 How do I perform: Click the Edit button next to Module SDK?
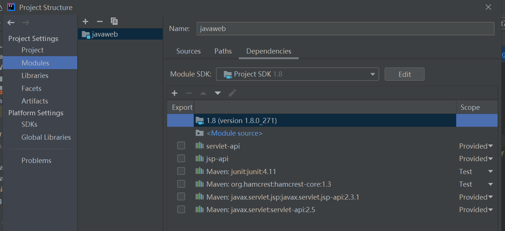(x=404, y=74)
